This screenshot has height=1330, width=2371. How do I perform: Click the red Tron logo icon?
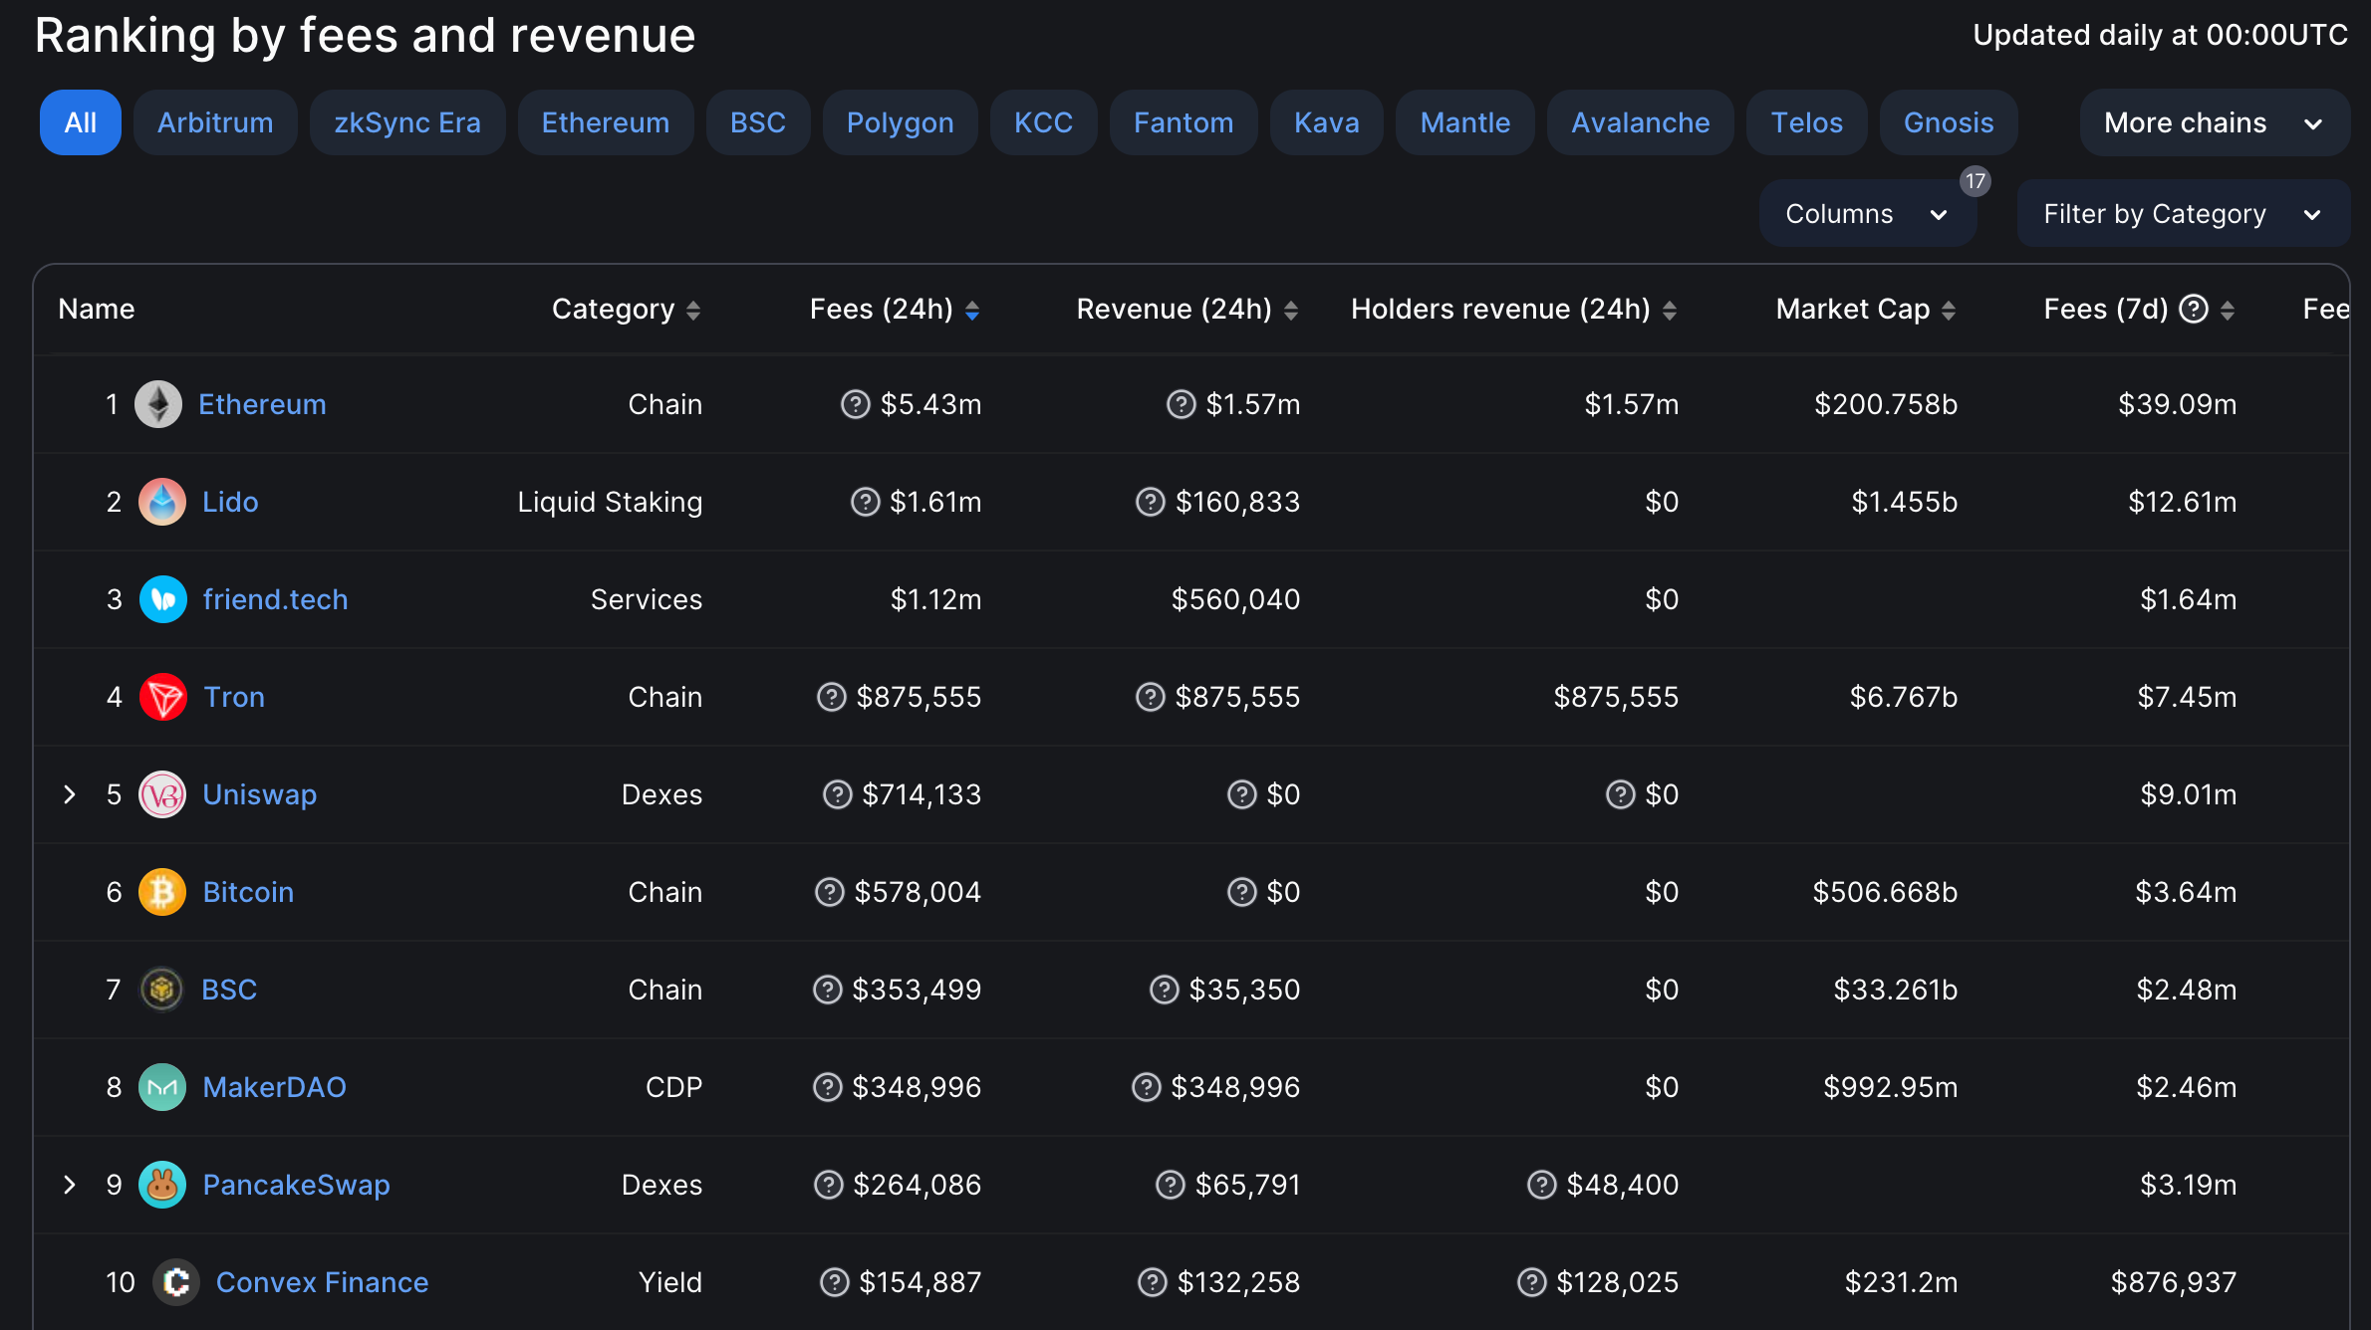click(x=163, y=697)
